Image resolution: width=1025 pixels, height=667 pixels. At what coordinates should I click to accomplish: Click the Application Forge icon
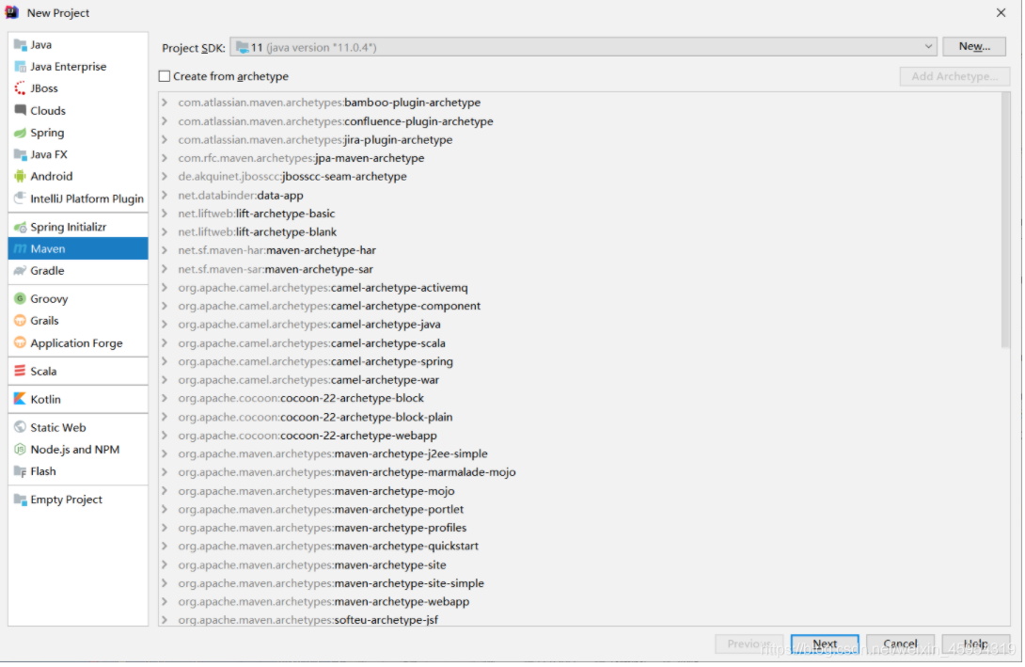(x=21, y=342)
